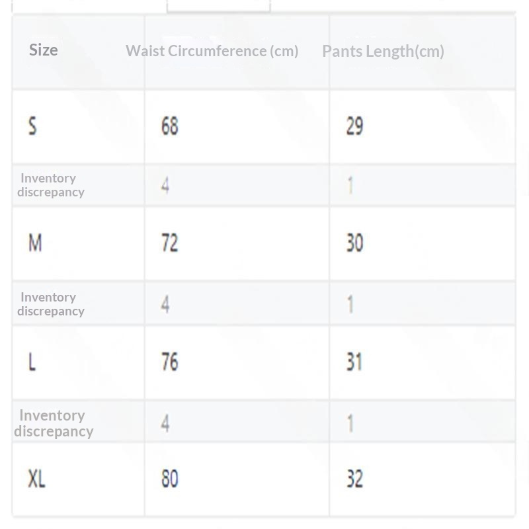
Task: Select the S size row label
Action: [x=32, y=126]
